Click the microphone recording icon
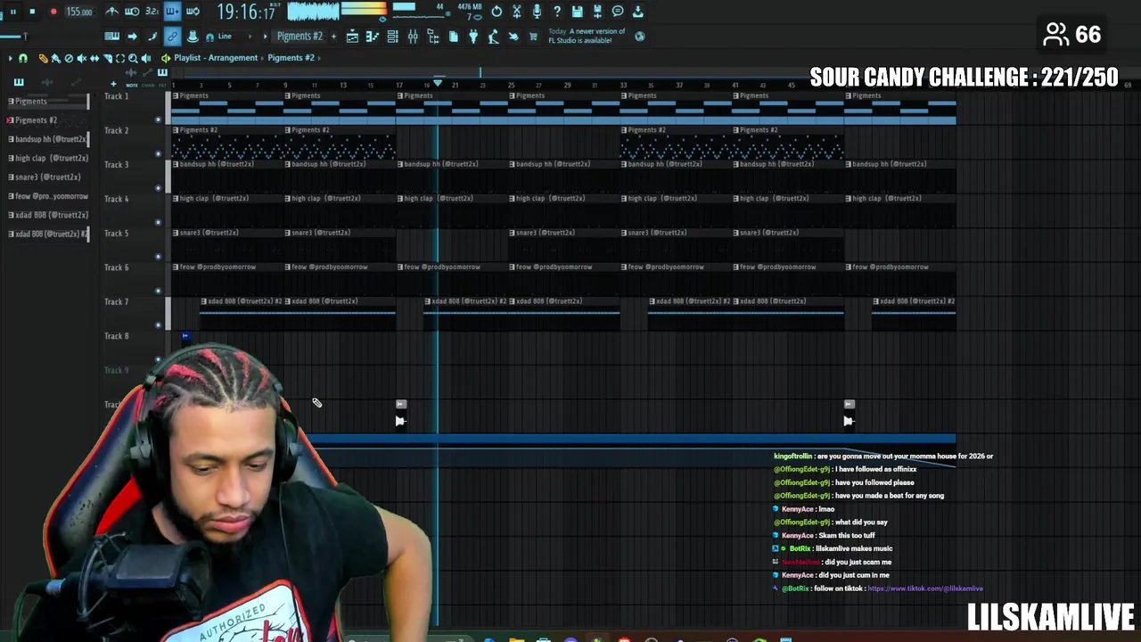Screen dimensions: 1141x642 pyautogui.click(x=537, y=12)
